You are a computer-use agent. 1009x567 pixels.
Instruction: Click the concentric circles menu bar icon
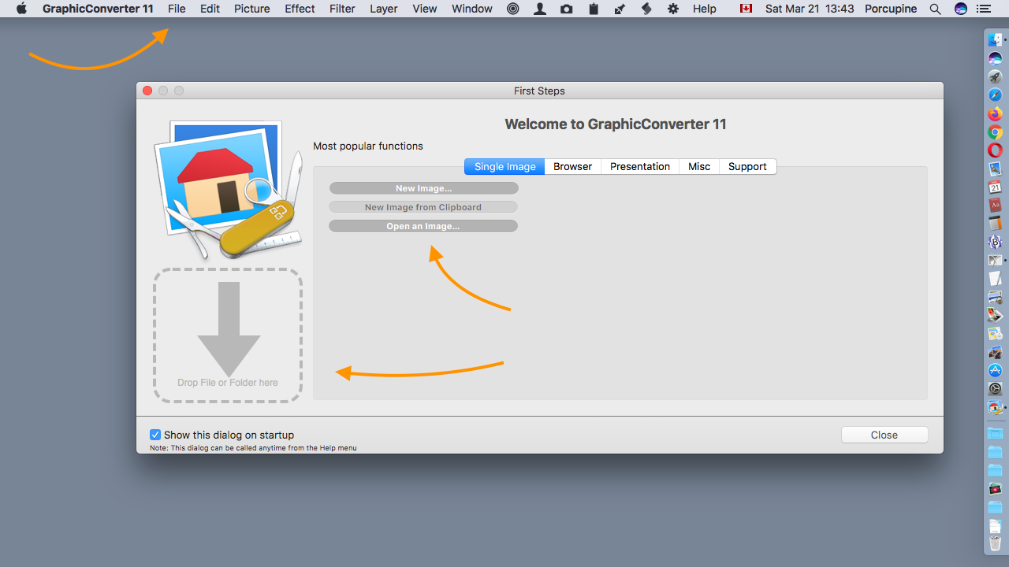(513, 9)
